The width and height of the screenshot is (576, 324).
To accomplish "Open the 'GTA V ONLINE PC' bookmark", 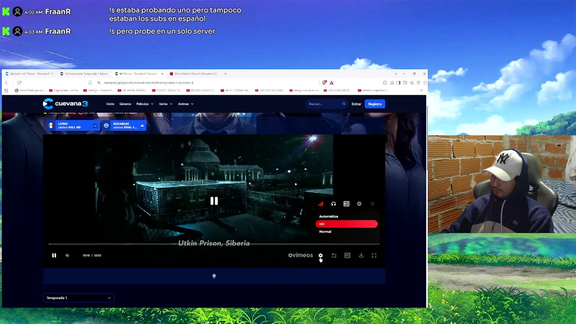I will pyautogui.click(x=337, y=90).
